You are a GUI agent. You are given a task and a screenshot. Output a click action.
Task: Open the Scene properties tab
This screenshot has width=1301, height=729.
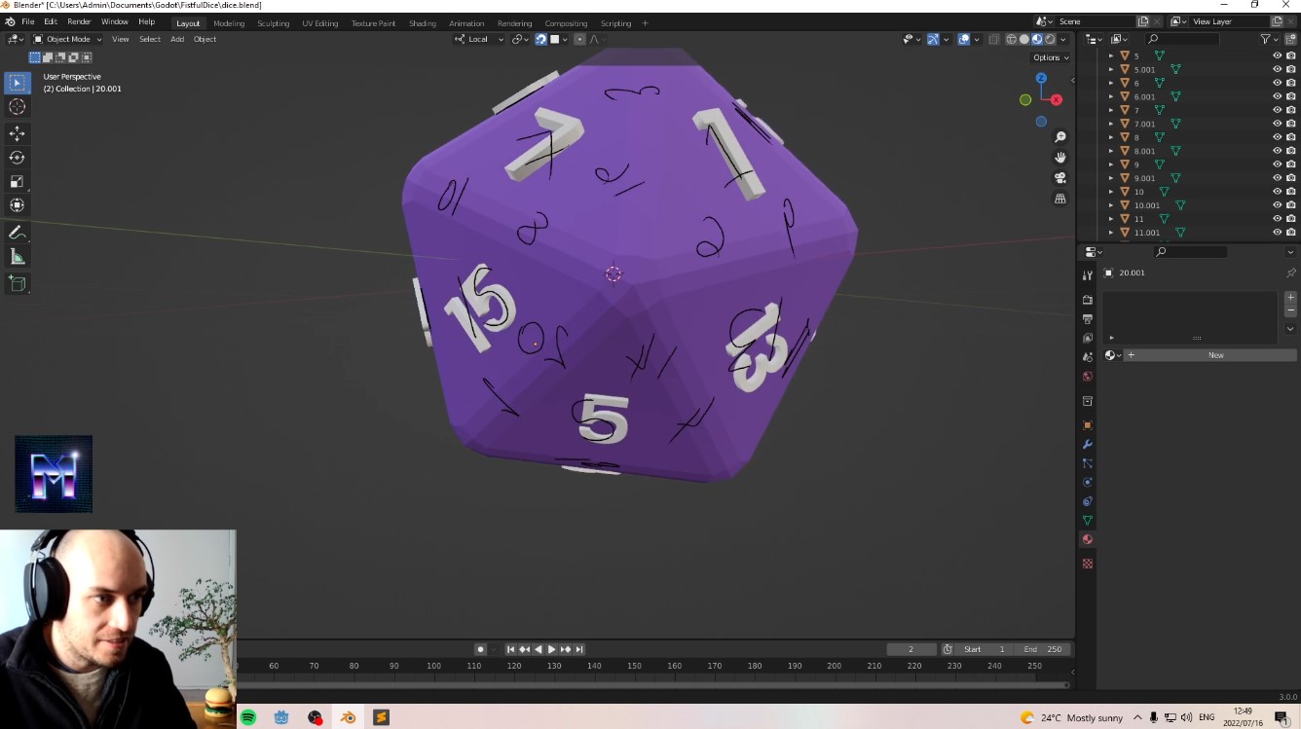[x=1088, y=357]
